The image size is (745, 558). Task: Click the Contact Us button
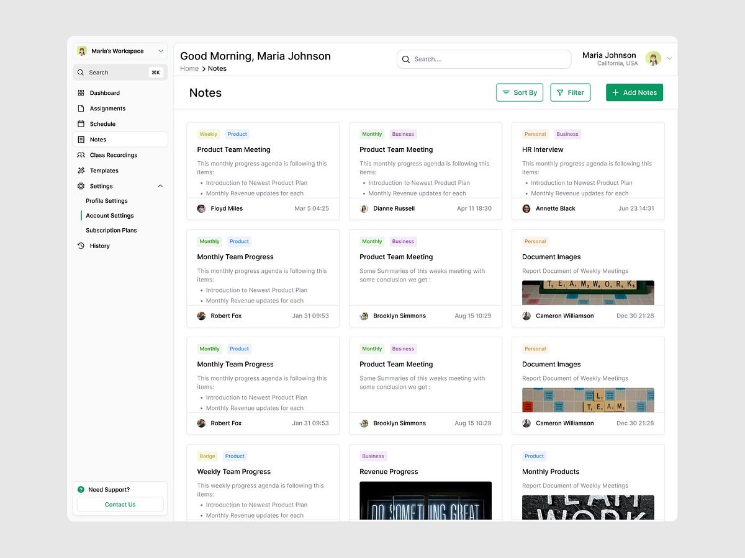pyautogui.click(x=119, y=504)
